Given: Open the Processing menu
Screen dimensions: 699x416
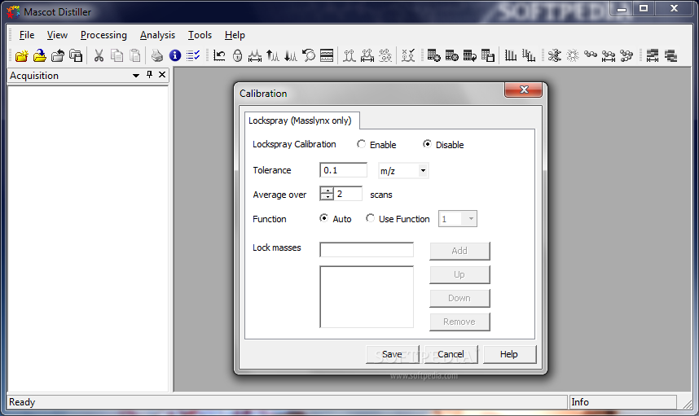Looking at the screenshot, I should [103, 35].
